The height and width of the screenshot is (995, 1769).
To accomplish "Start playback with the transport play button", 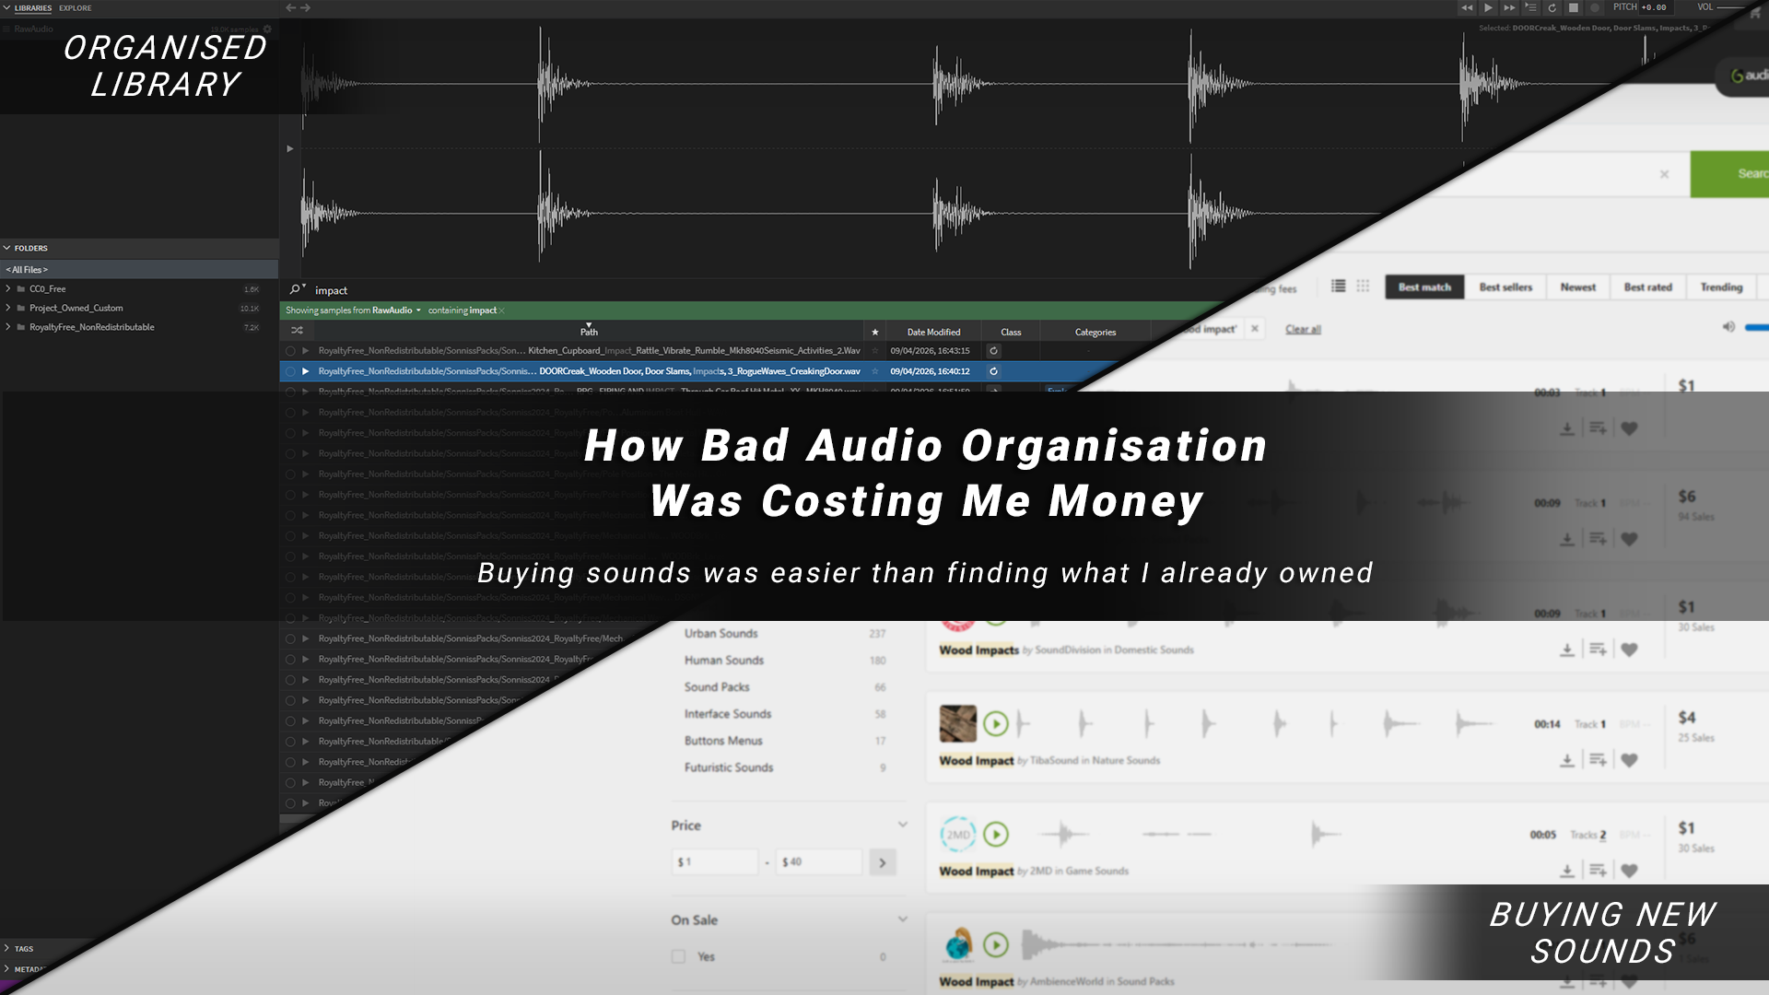I will pos(1488,7).
